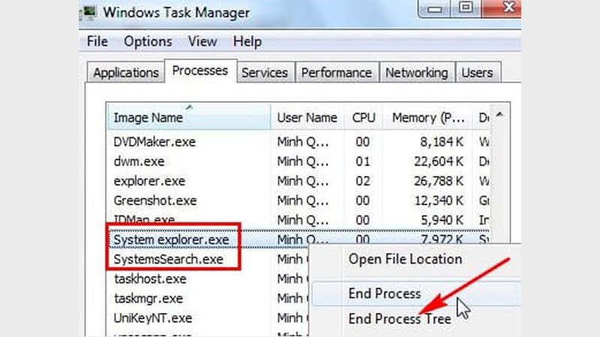The height and width of the screenshot is (337, 600).
Task: Select Open File Location menu entry
Action: 405,259
